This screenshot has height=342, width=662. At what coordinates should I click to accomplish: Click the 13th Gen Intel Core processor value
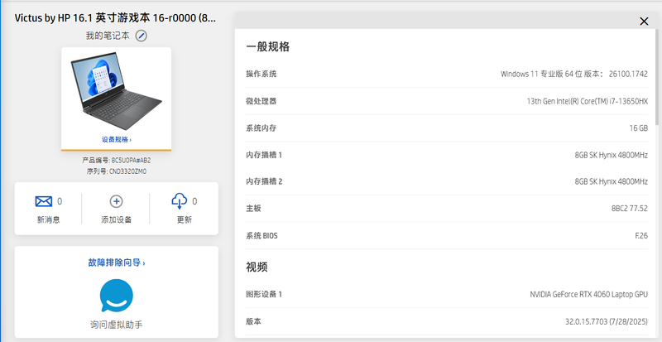point(587,102)
